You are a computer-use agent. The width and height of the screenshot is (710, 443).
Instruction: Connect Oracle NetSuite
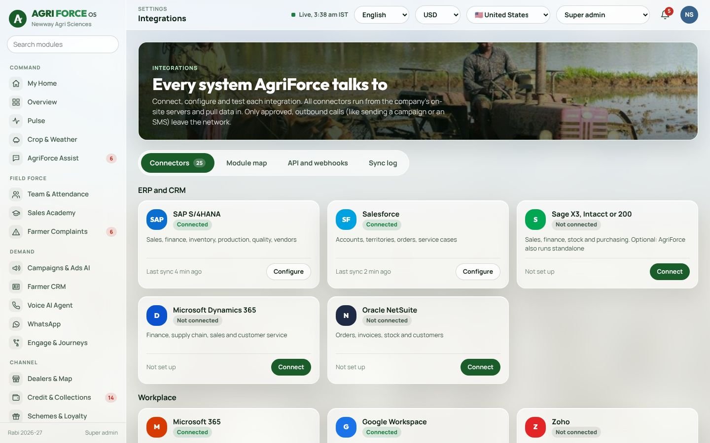[x=480, y=367]
